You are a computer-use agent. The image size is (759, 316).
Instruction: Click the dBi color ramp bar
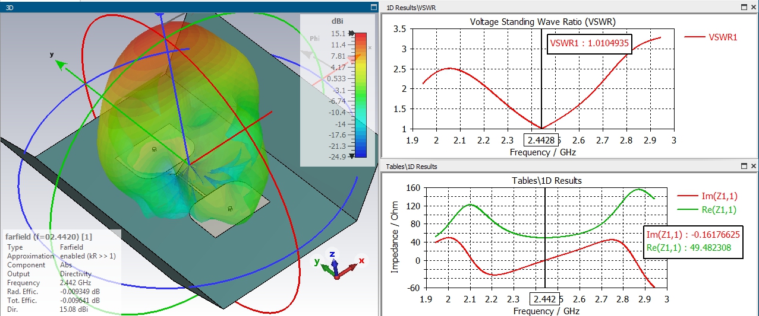(x=361, y=95)
